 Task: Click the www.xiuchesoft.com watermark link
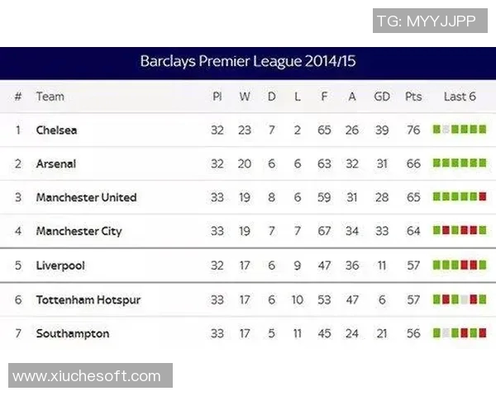coord(87,376)
